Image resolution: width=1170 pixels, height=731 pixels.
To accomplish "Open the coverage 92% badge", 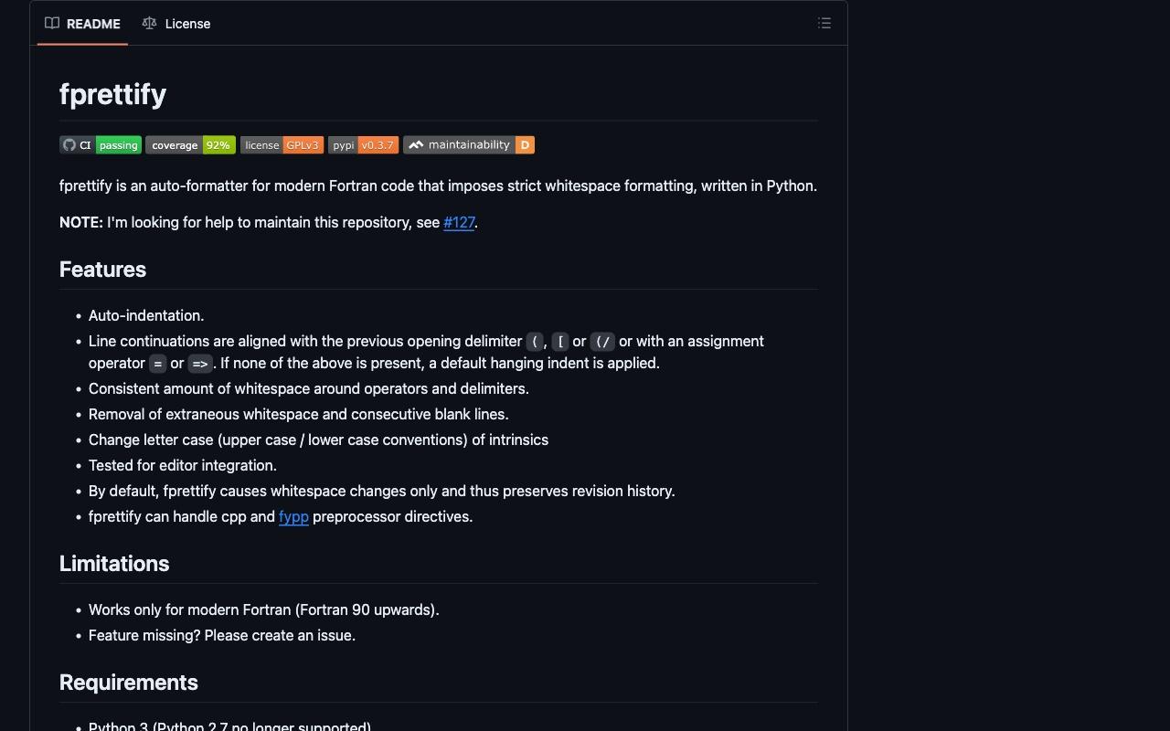I will 190,145.
